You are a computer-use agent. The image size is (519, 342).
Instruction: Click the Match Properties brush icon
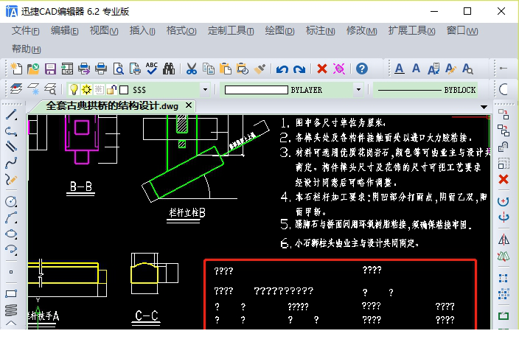[x=259, y=69]
